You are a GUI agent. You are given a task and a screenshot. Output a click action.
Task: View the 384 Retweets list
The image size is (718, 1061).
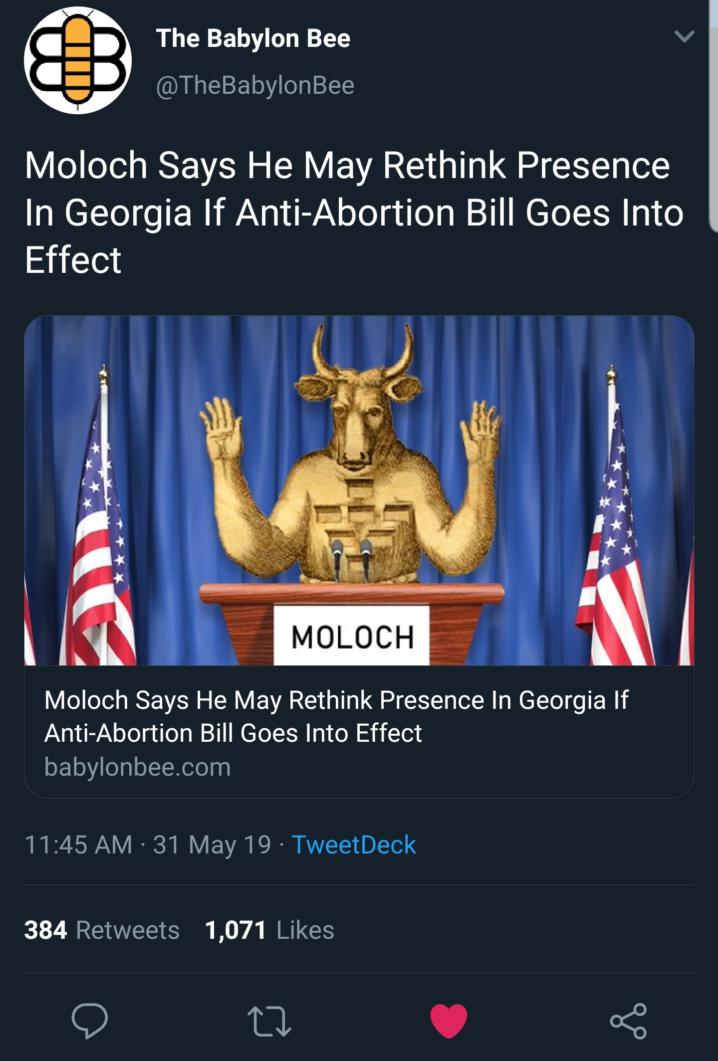(x=102, y=930)
